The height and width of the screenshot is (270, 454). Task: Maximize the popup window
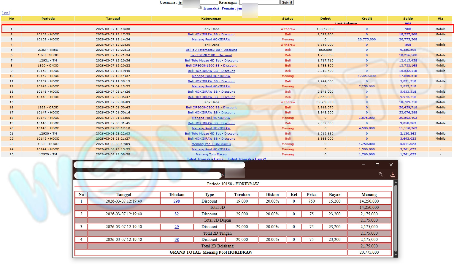pos(377,165)
